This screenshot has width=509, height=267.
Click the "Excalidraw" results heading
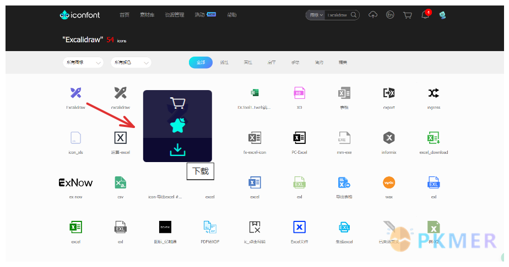coord(83,40)
